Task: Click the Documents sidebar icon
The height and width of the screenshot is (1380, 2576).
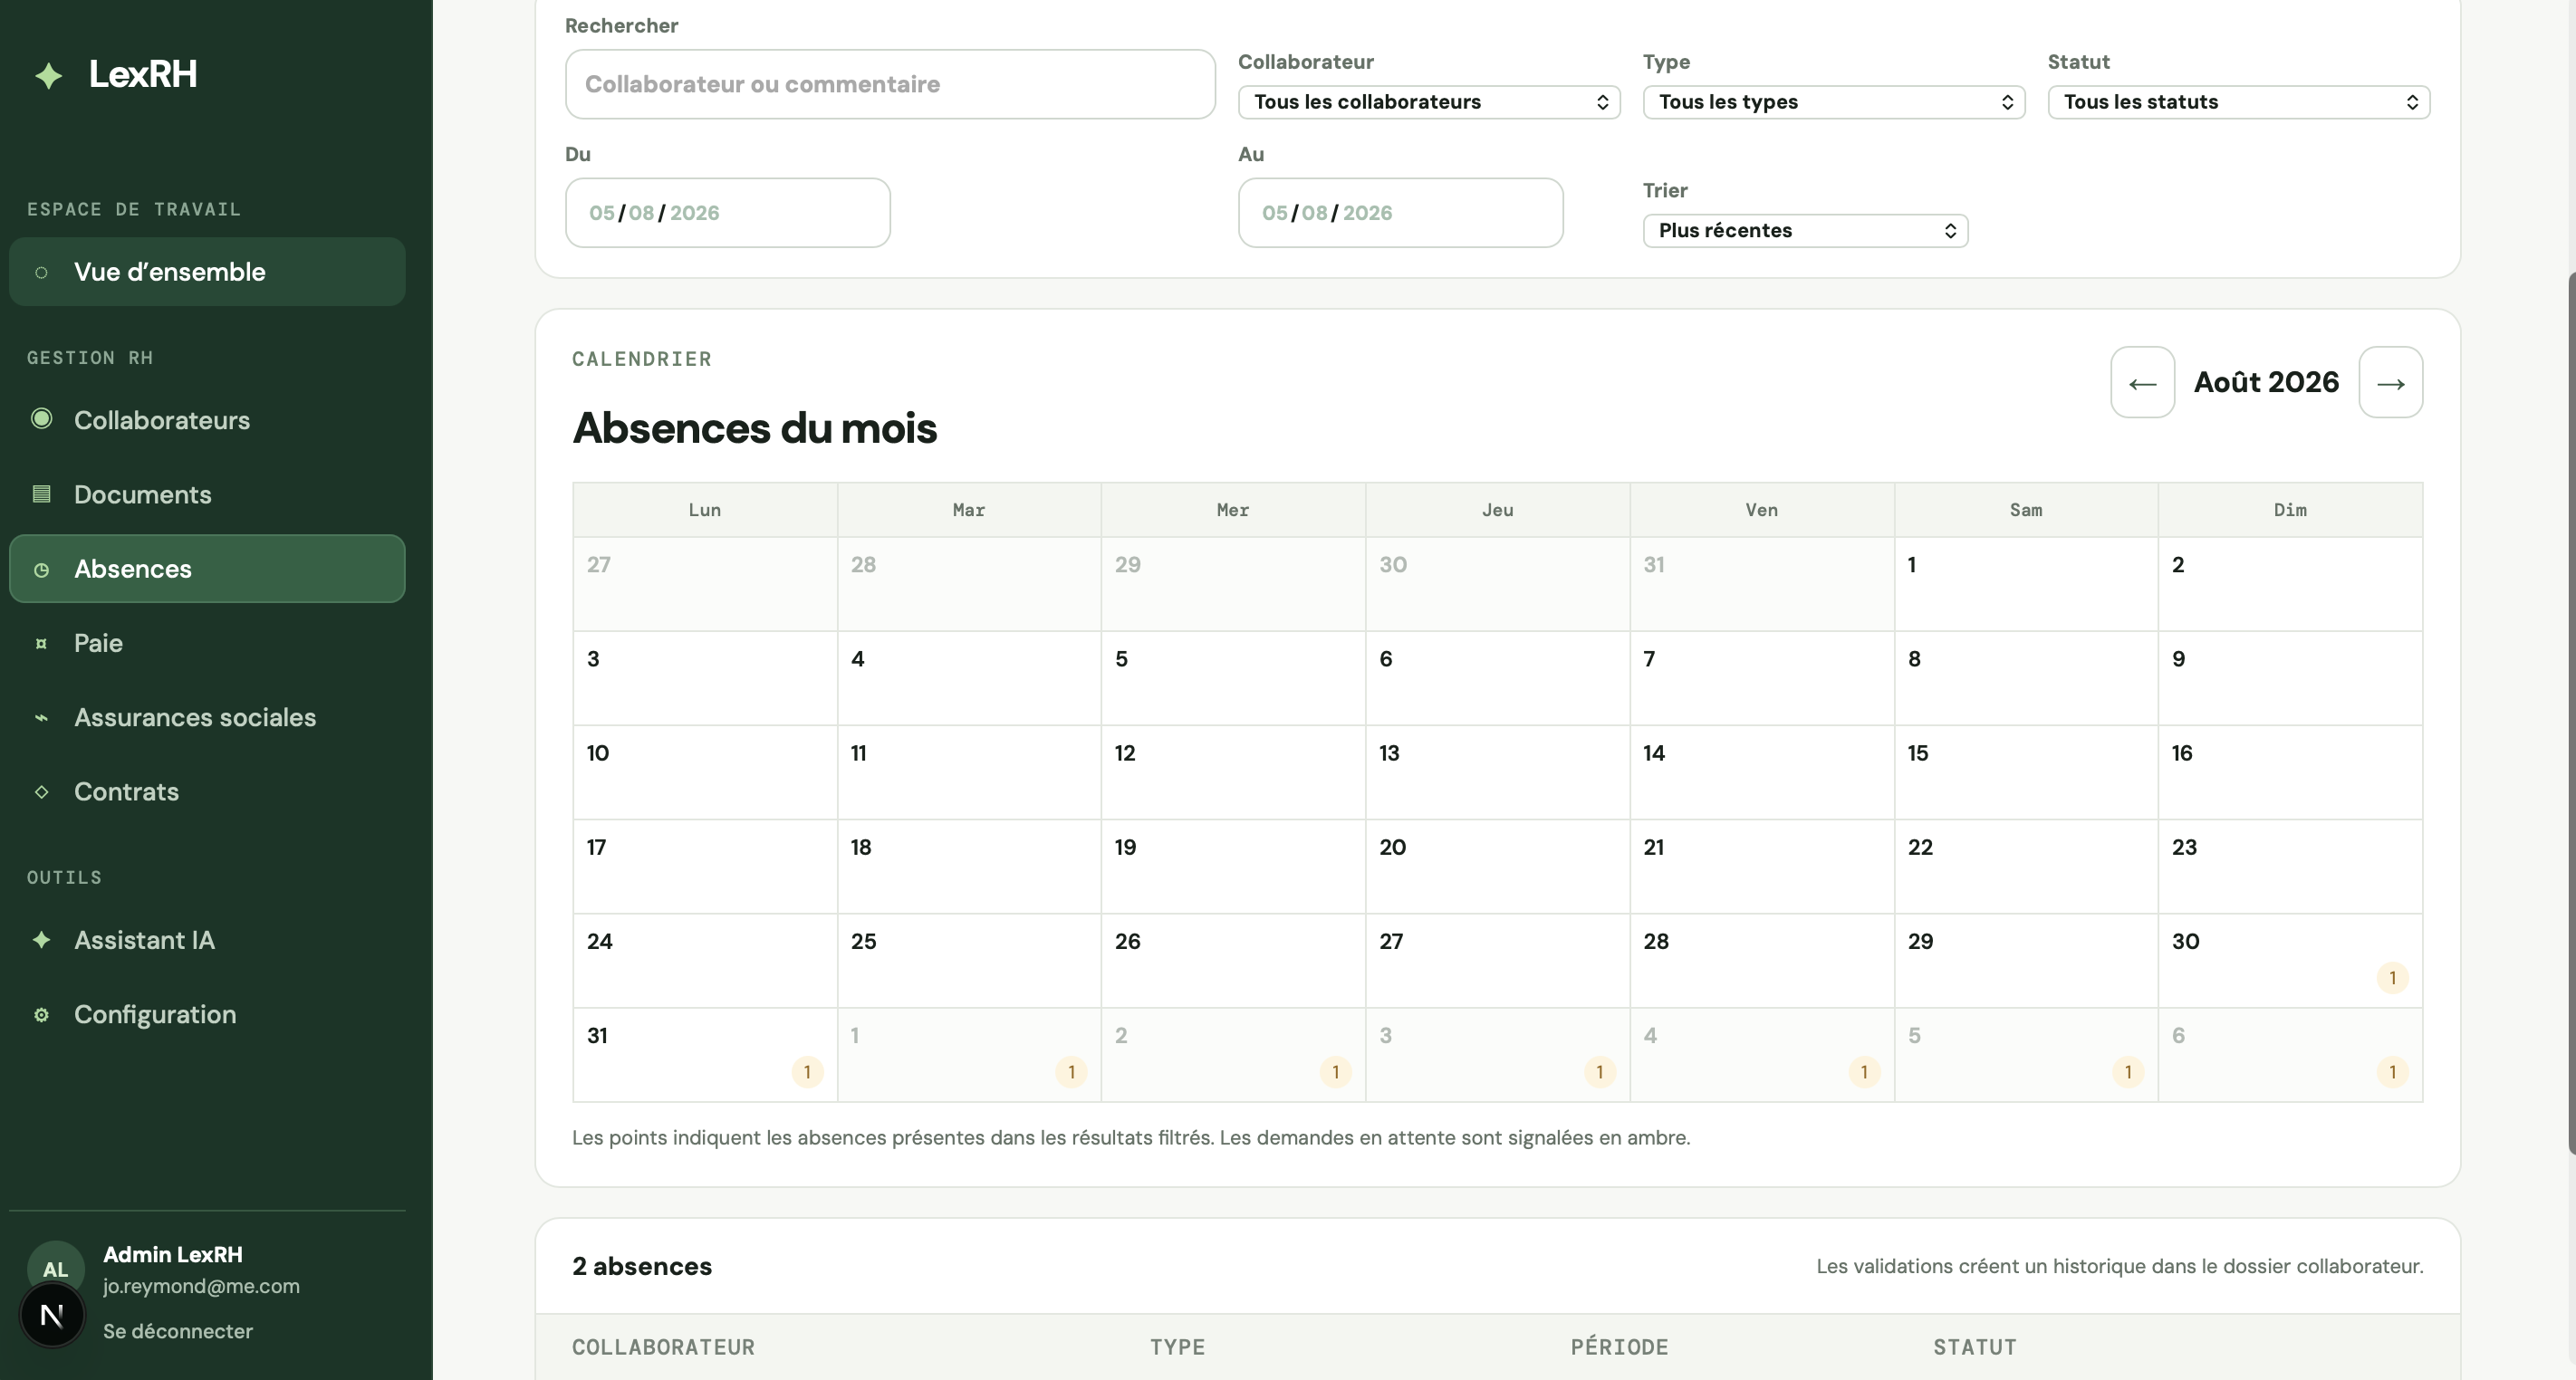Action: coord(41,494)
